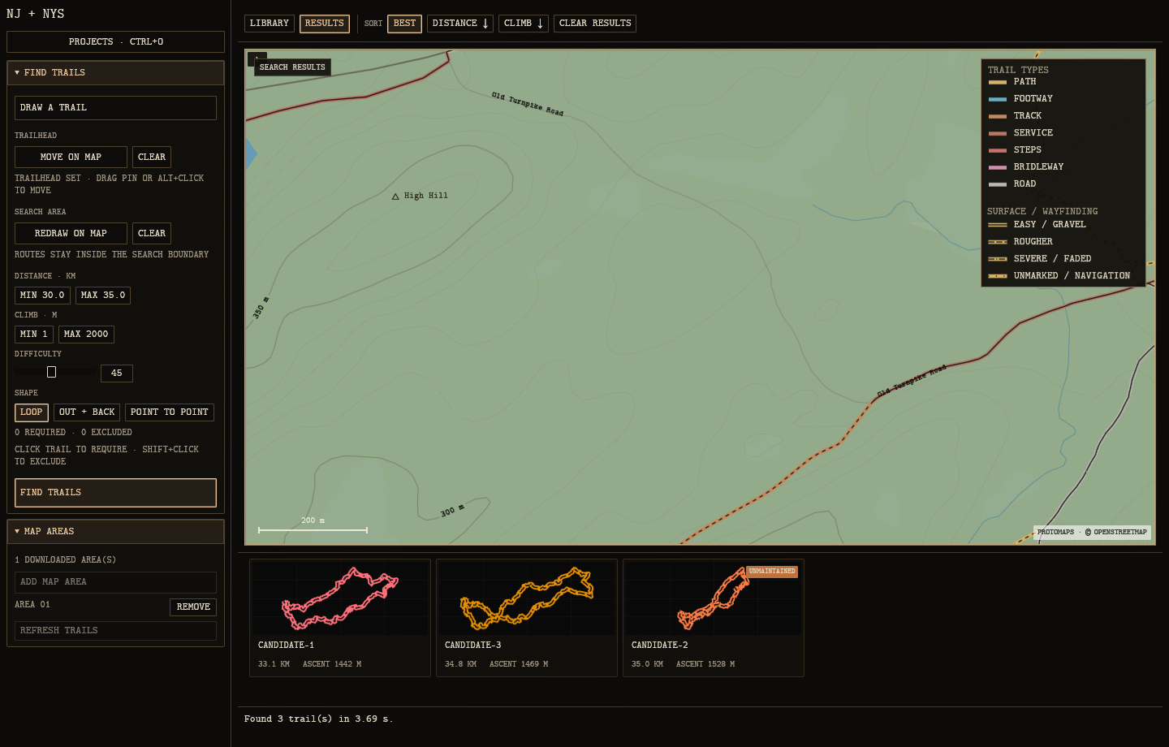Click the 200 m map scale bar

(x=313, y=529)
